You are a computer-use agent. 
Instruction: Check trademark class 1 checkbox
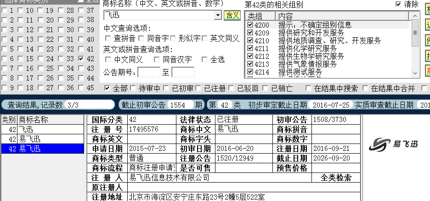pos(4,11)
